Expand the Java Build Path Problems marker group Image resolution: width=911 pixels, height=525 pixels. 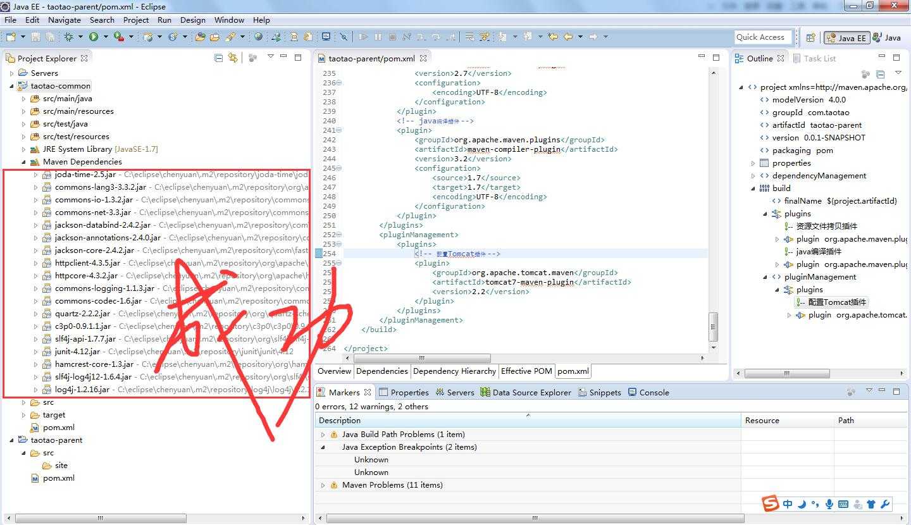323,435
